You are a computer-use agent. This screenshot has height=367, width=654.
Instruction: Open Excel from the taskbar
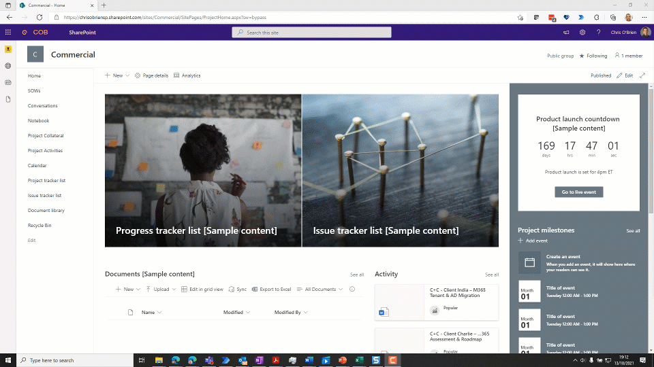pyautogui.click(x=359, y=360)
